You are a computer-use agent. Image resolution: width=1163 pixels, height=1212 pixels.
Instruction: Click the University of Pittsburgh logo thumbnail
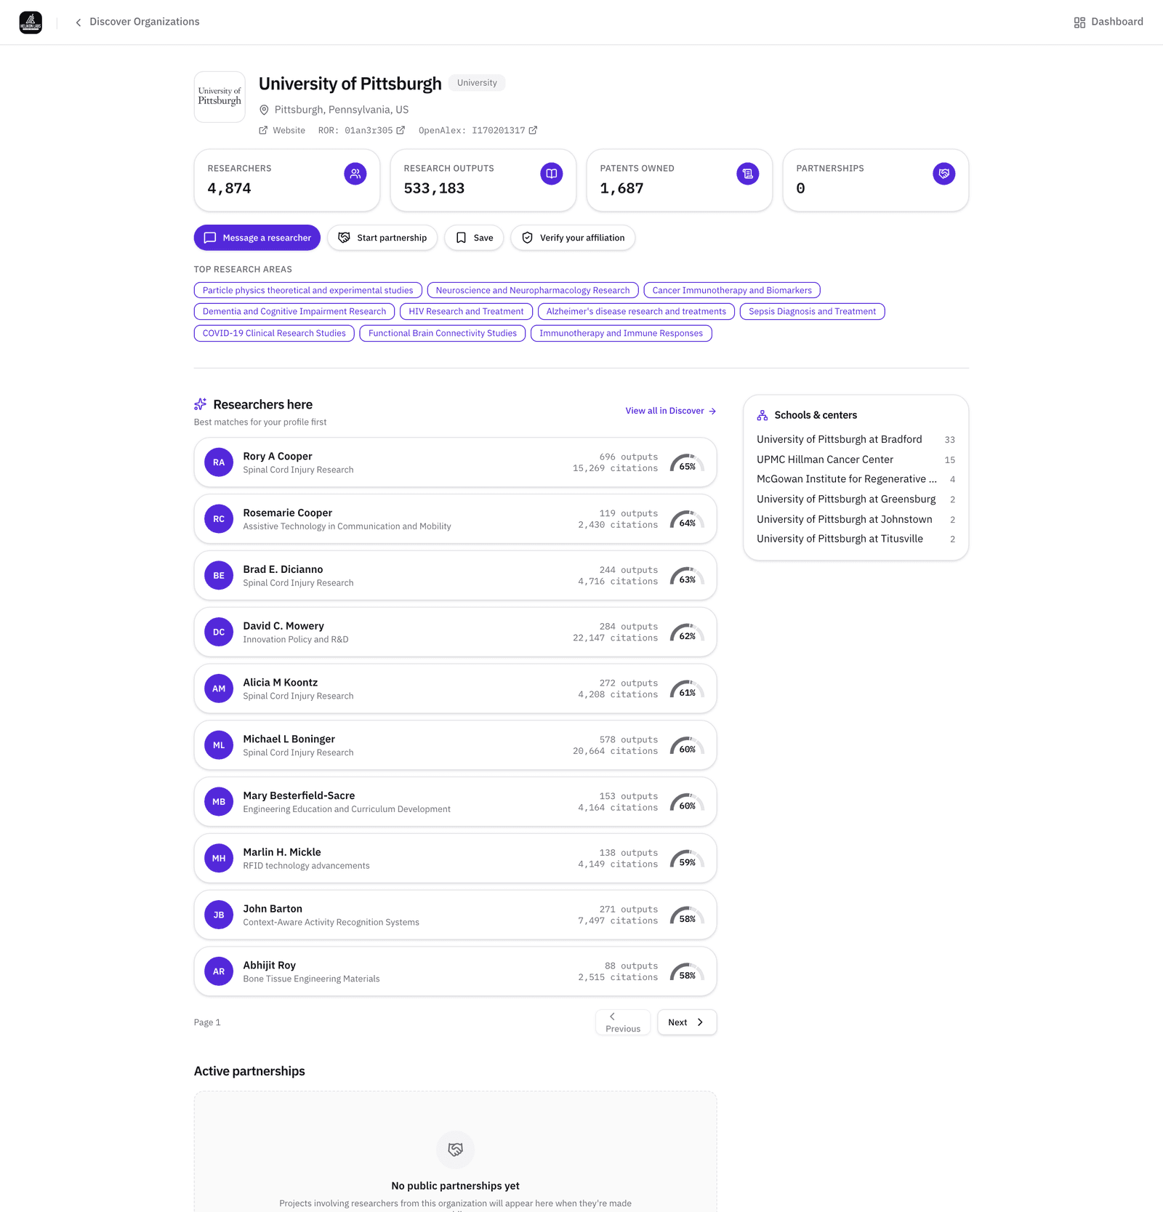click(x=220, y=97)
